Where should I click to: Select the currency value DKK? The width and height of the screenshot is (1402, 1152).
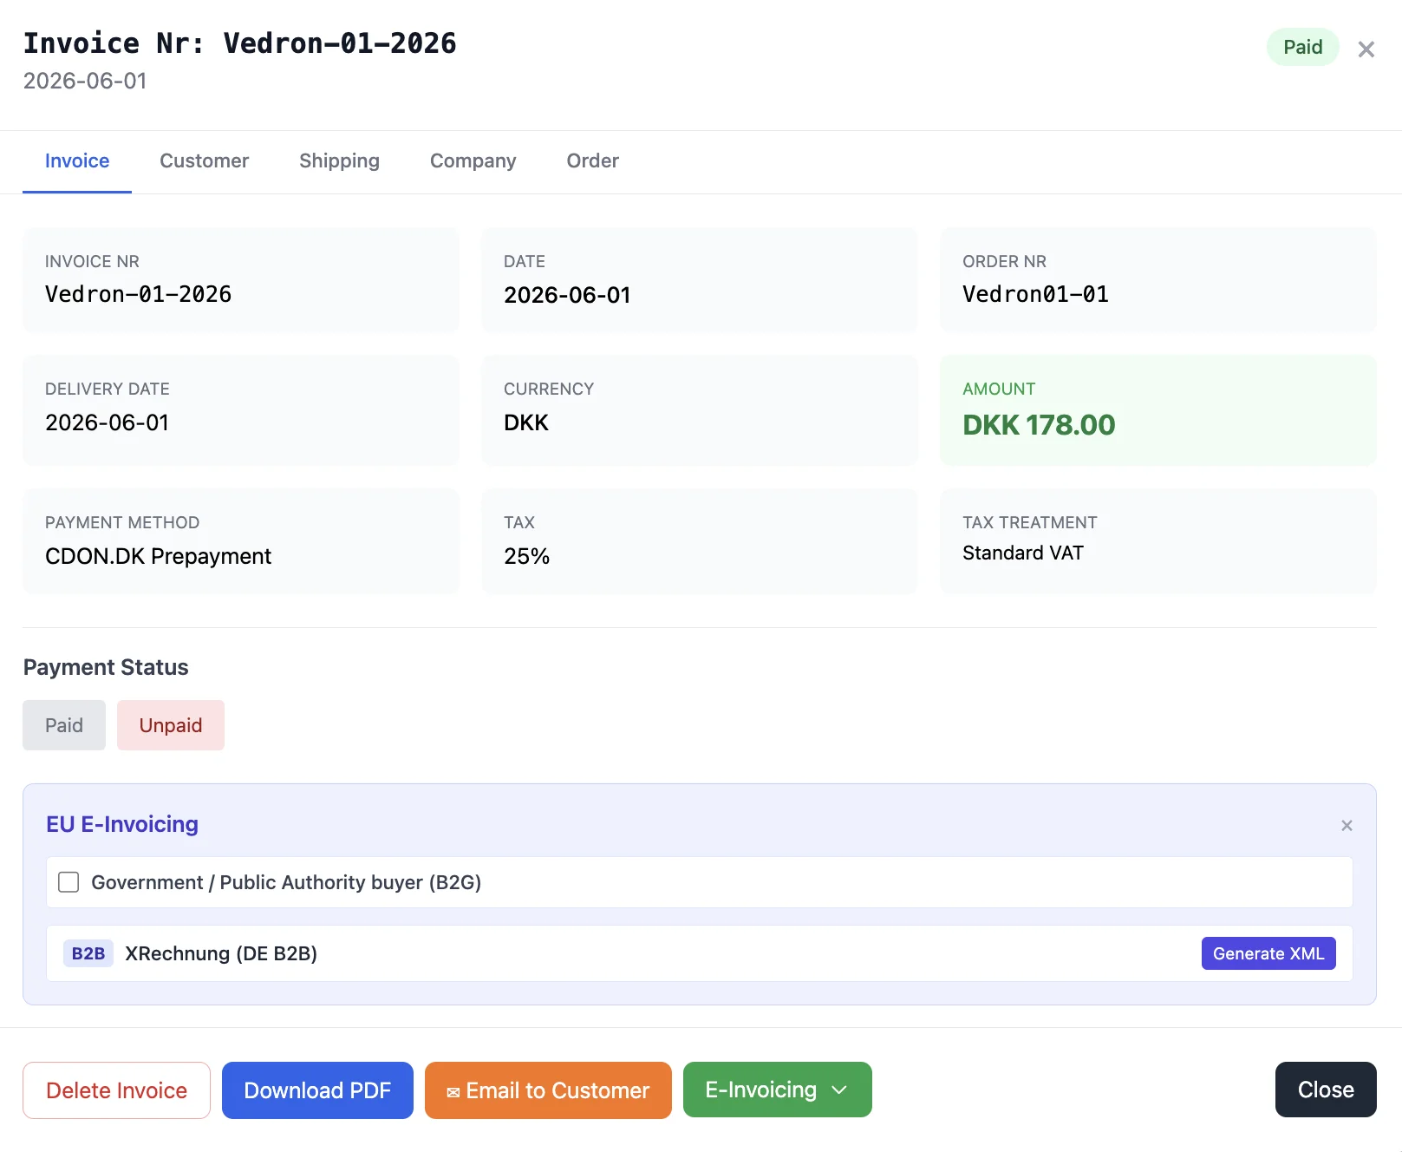(x=526, y=422)
